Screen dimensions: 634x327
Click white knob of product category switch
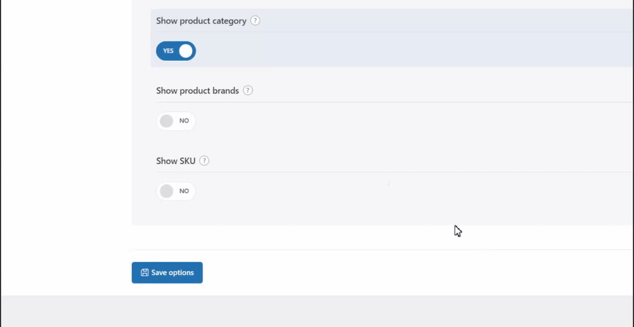(186, 51)
